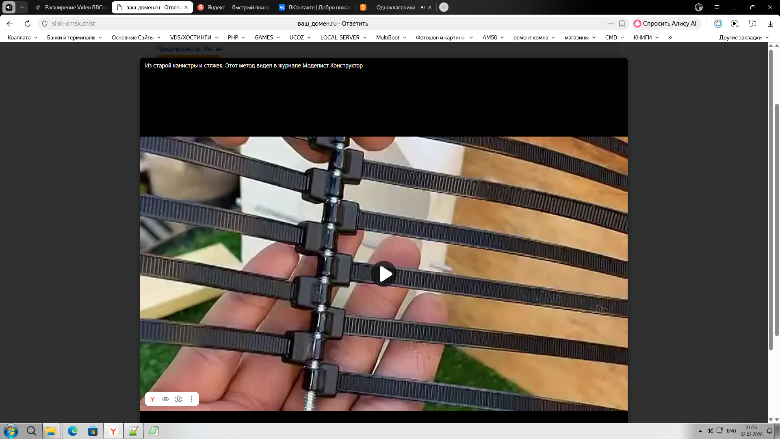
Task: Open the КНИГИ bookmarks dropdown
Action: (x=646, y=37)
